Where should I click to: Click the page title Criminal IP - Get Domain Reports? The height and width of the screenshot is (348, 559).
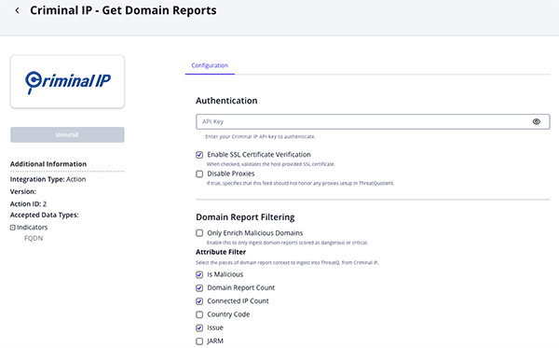(x=123, y=10)
